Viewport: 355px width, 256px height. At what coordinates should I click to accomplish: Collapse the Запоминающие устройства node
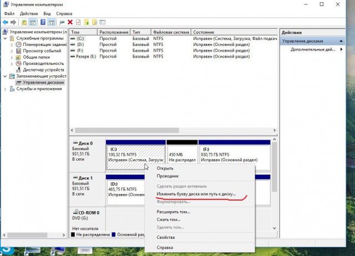point(6,76)
